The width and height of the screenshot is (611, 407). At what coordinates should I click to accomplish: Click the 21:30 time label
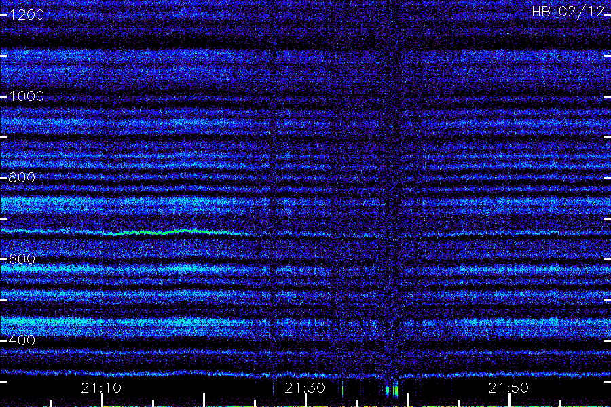(x=305, y=388)
